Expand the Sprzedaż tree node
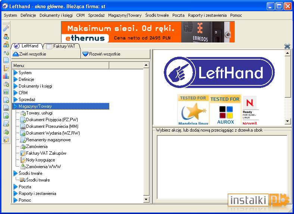The image size is (294, 214). (x=16, y=100)
